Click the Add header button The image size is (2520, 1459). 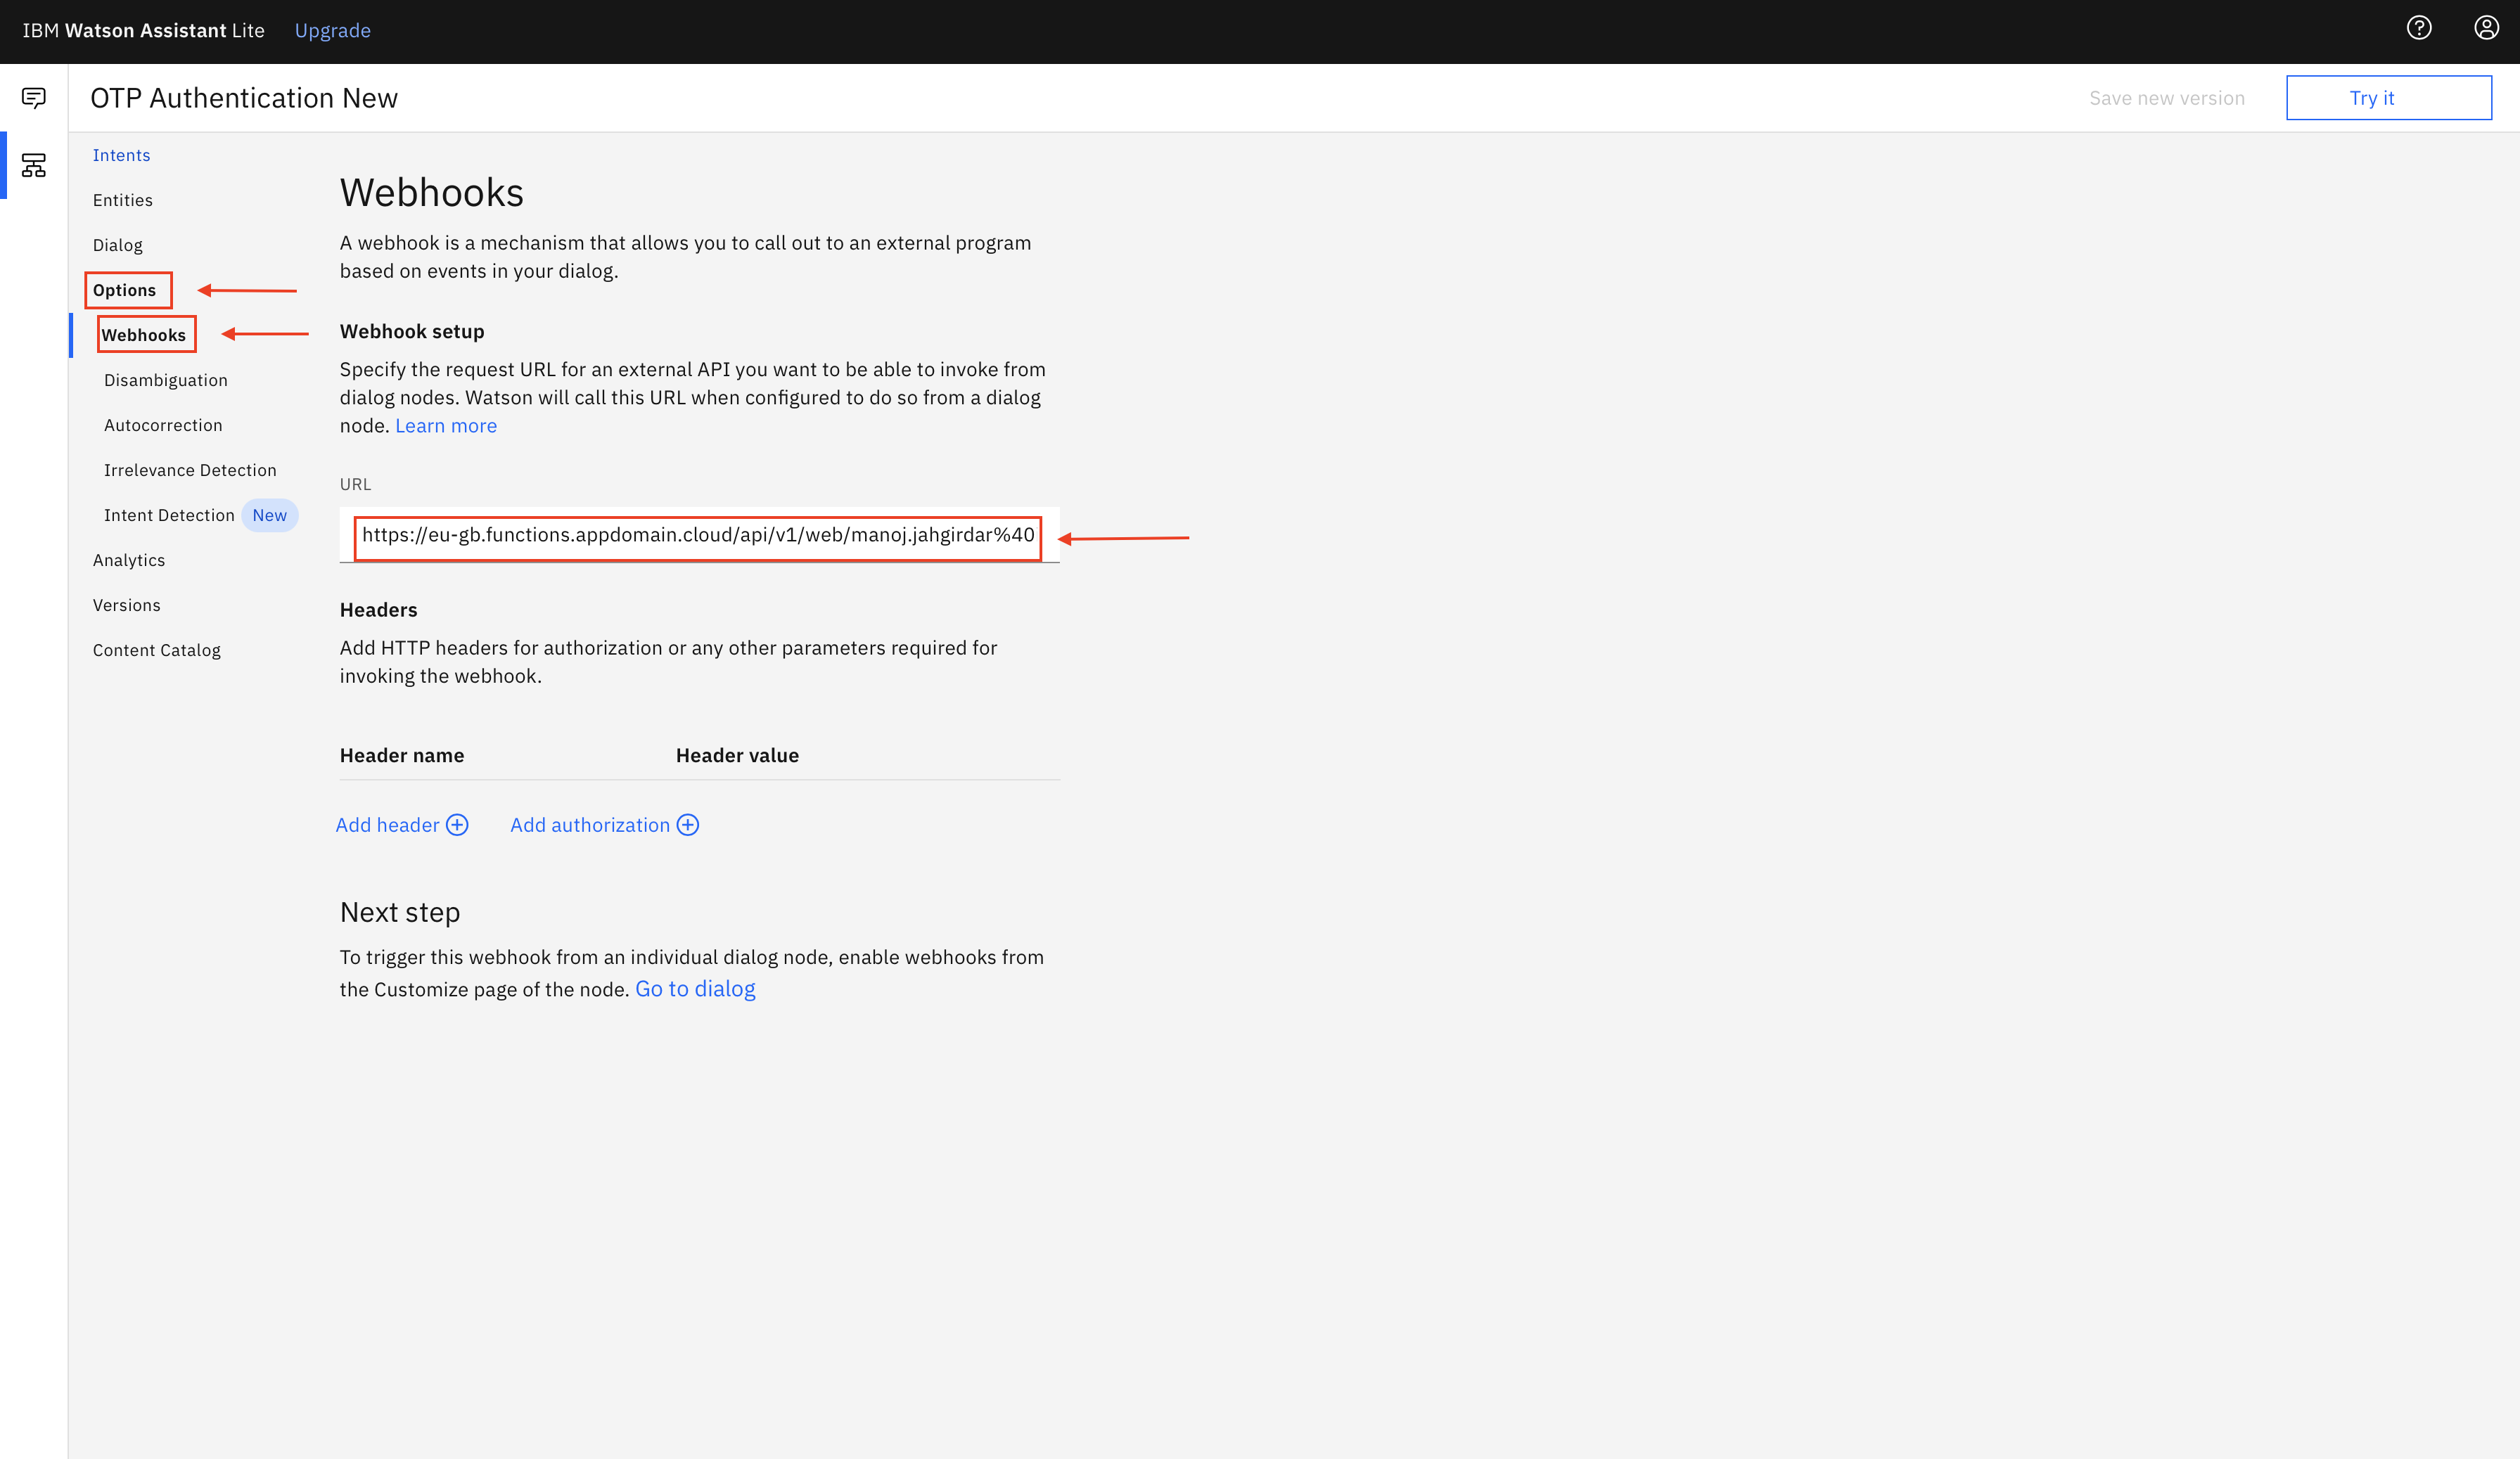(401, 825)
